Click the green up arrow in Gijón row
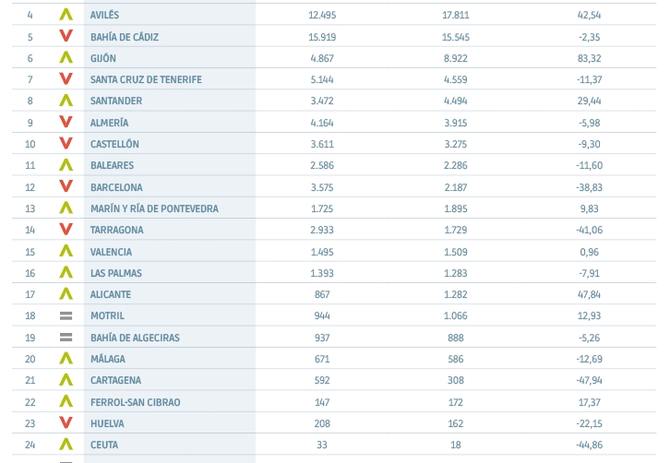 (66, 58)
